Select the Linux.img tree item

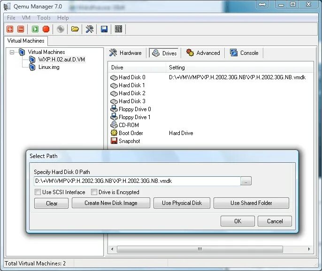(x=49, y=67)
